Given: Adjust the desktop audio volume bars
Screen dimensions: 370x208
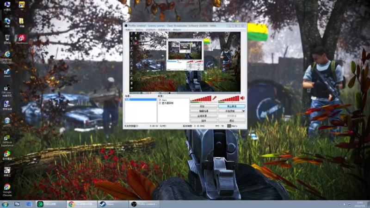Looking at the screenshot, I should coord(229,98).
